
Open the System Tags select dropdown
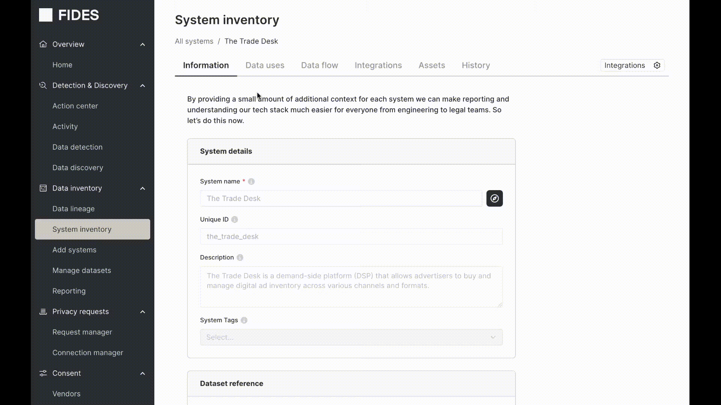[351, 337]
